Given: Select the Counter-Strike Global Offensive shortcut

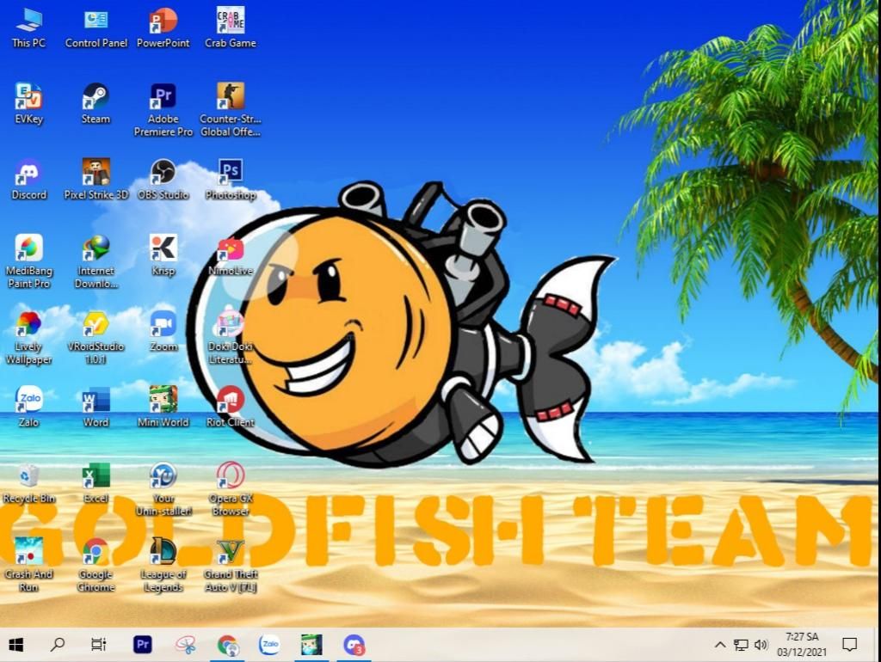Looking at the screenshot, I should click(231, 109).
